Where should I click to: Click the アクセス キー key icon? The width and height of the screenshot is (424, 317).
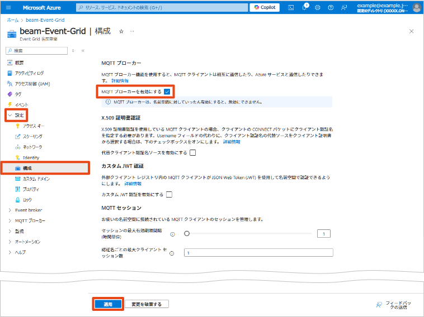tap(17, 126)
